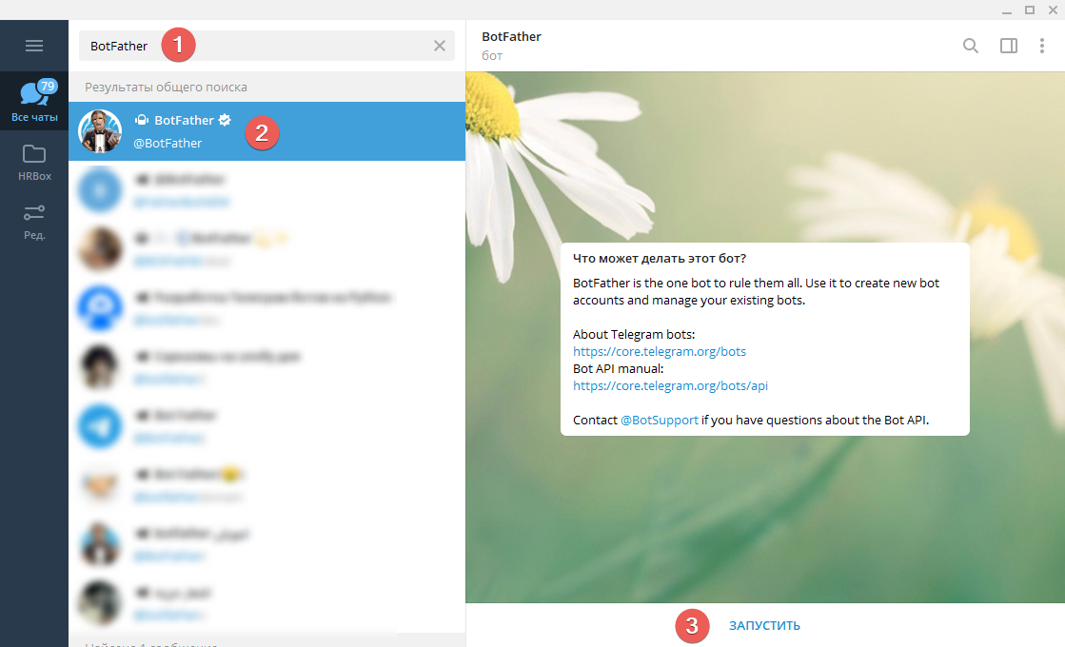Click the BotFather avatar in results
The height and width of the screenshot is (647, 1065).
pyautogui.click(x=100, y=131)
